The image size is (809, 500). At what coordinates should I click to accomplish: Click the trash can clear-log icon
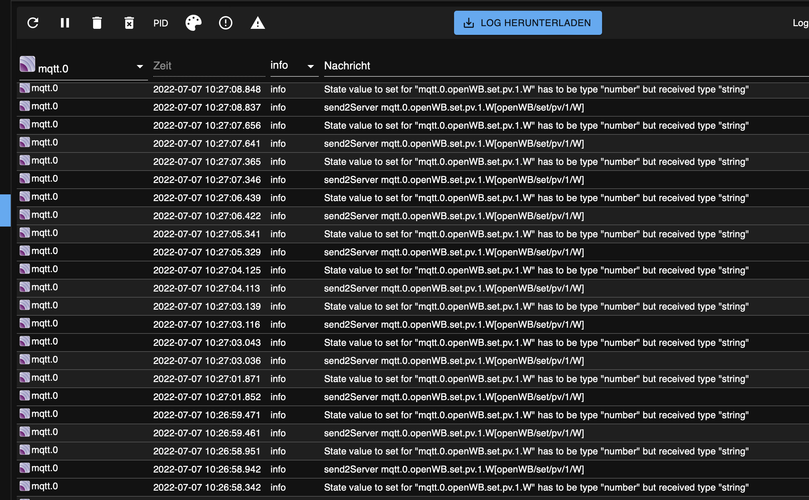(x=97, y=23)
